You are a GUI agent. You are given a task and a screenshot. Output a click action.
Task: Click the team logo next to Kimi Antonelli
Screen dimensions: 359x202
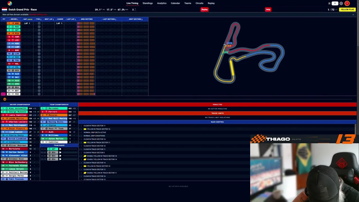coord(7,108)
